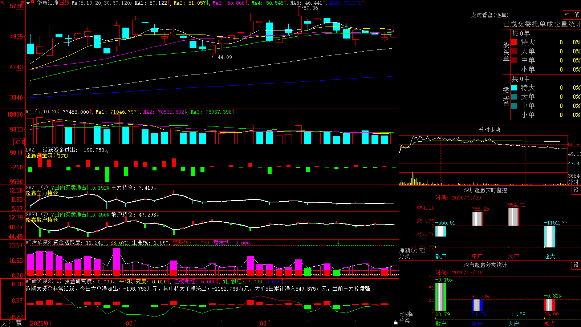581x327 pixels.
Task: Click the green 散户 bar in 深市超赢分类统计
Action: (440, 296)
